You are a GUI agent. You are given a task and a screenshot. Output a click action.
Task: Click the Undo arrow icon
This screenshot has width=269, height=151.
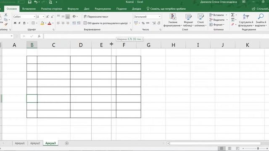tap(36, 2)
